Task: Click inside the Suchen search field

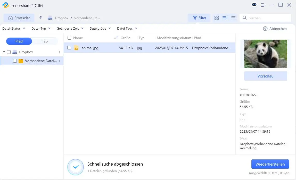Action: (266, 18)
